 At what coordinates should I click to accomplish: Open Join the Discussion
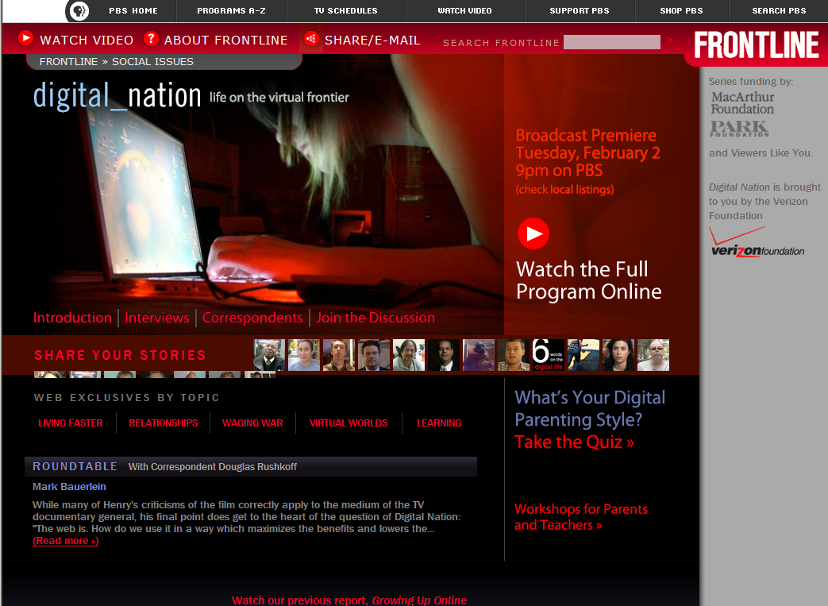tap(375, 318)
